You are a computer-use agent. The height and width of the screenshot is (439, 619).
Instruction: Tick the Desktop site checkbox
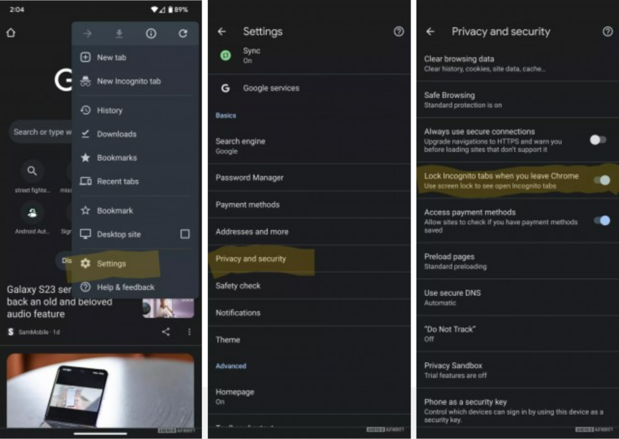click(x=185, y=234)
